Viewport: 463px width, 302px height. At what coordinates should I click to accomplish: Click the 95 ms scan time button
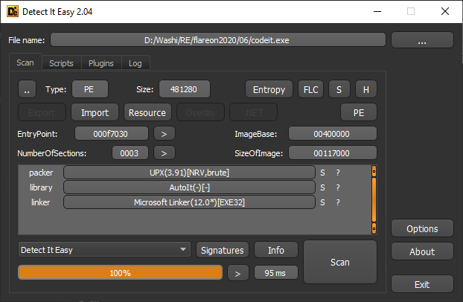[276, 273]
